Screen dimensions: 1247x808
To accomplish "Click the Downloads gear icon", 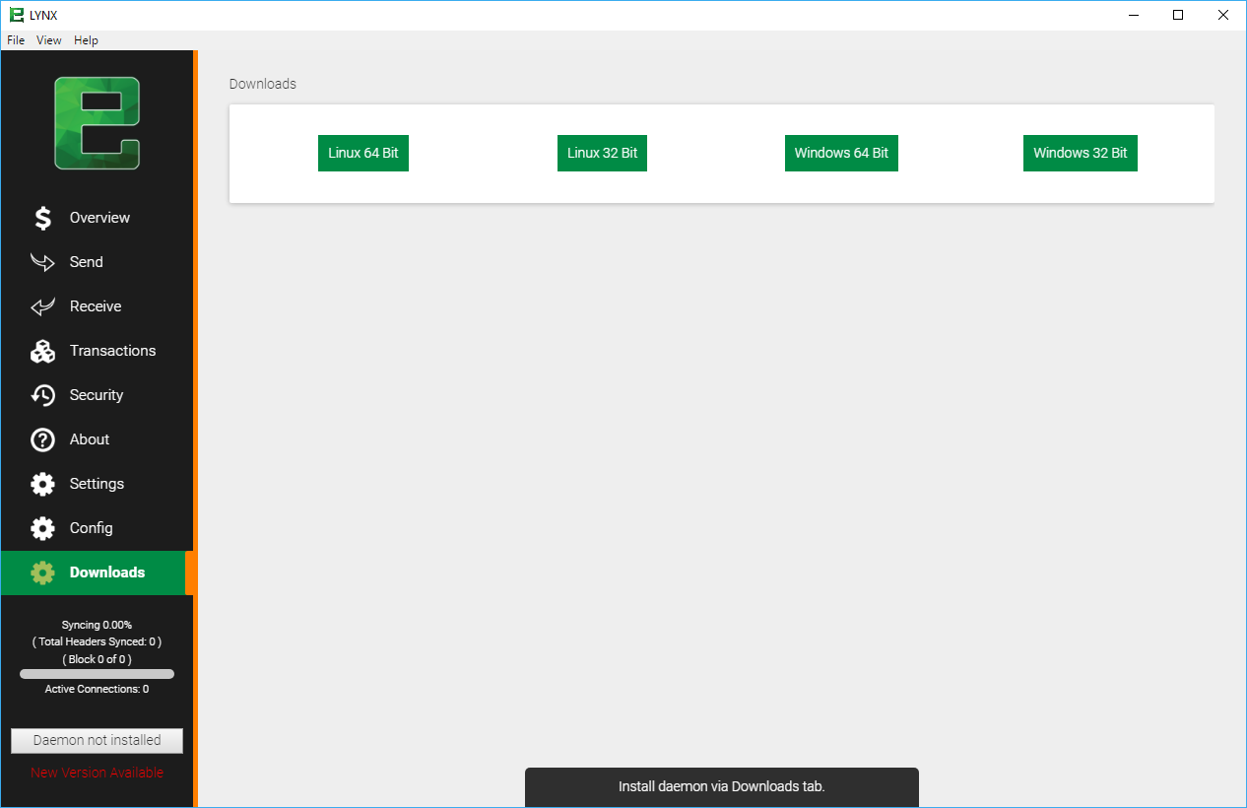I will point(42,572).
